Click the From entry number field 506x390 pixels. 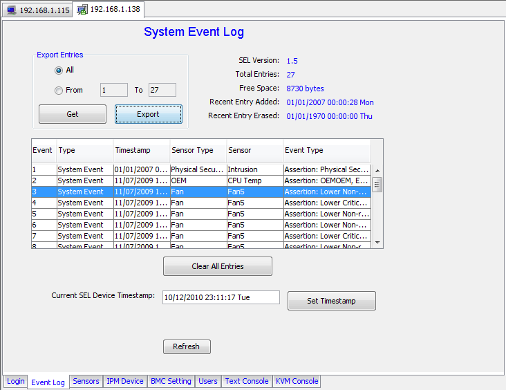[x=114, y=90]
